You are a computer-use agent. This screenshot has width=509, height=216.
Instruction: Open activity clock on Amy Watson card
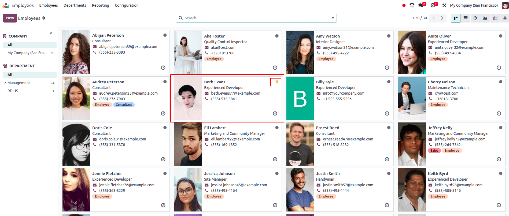[x=387, y=68]
